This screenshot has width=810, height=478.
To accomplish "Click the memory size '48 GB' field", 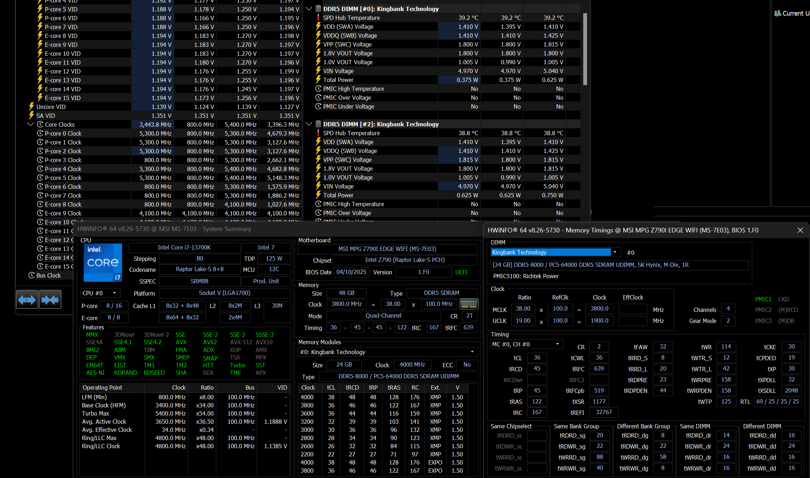I will click(346, 293).
